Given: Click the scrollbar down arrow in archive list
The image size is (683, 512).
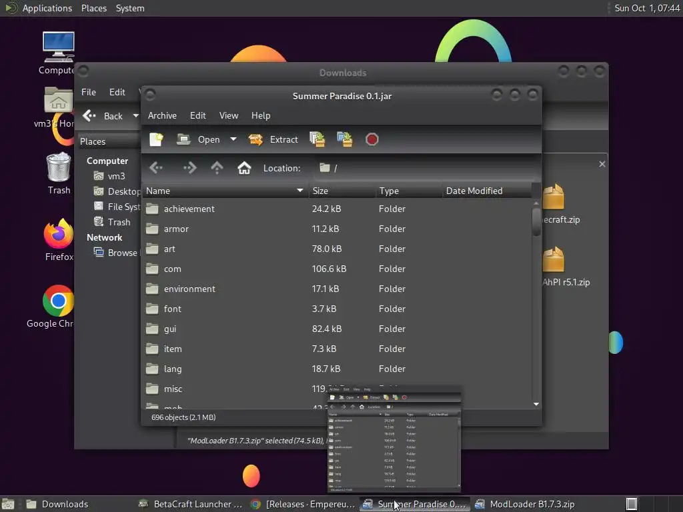Looking at the screenshot, I should (536, 405).
